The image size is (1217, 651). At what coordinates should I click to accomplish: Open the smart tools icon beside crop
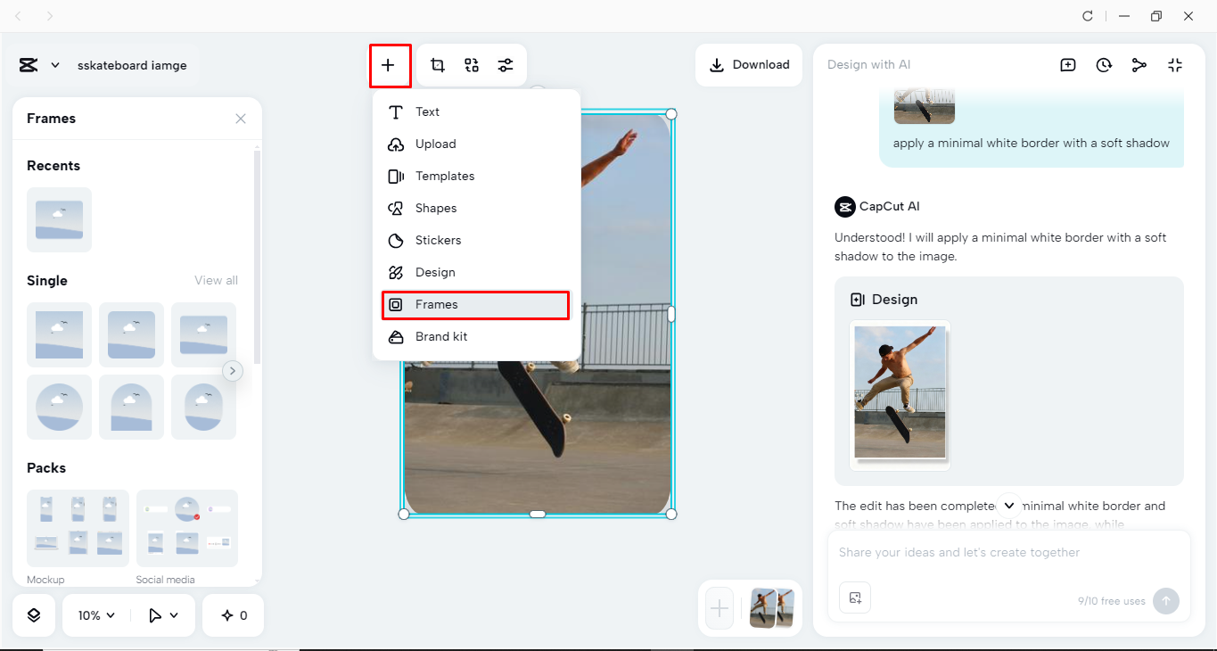(472, 65)
